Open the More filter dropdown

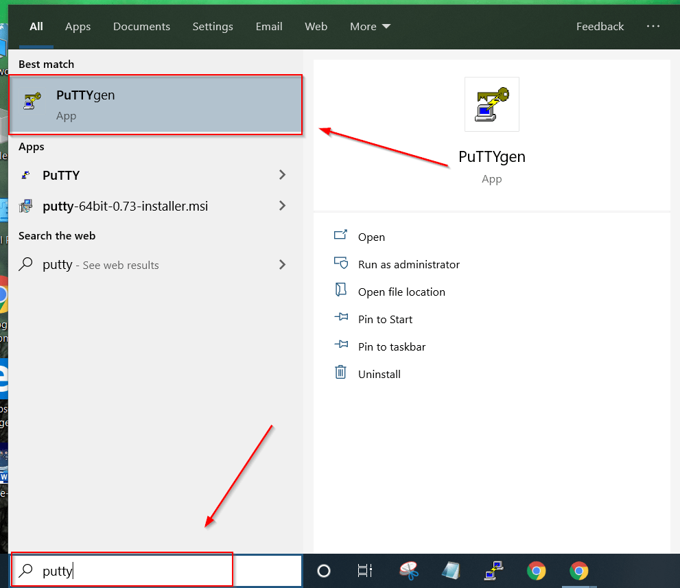pyautogui.click(x=370, y=27)
